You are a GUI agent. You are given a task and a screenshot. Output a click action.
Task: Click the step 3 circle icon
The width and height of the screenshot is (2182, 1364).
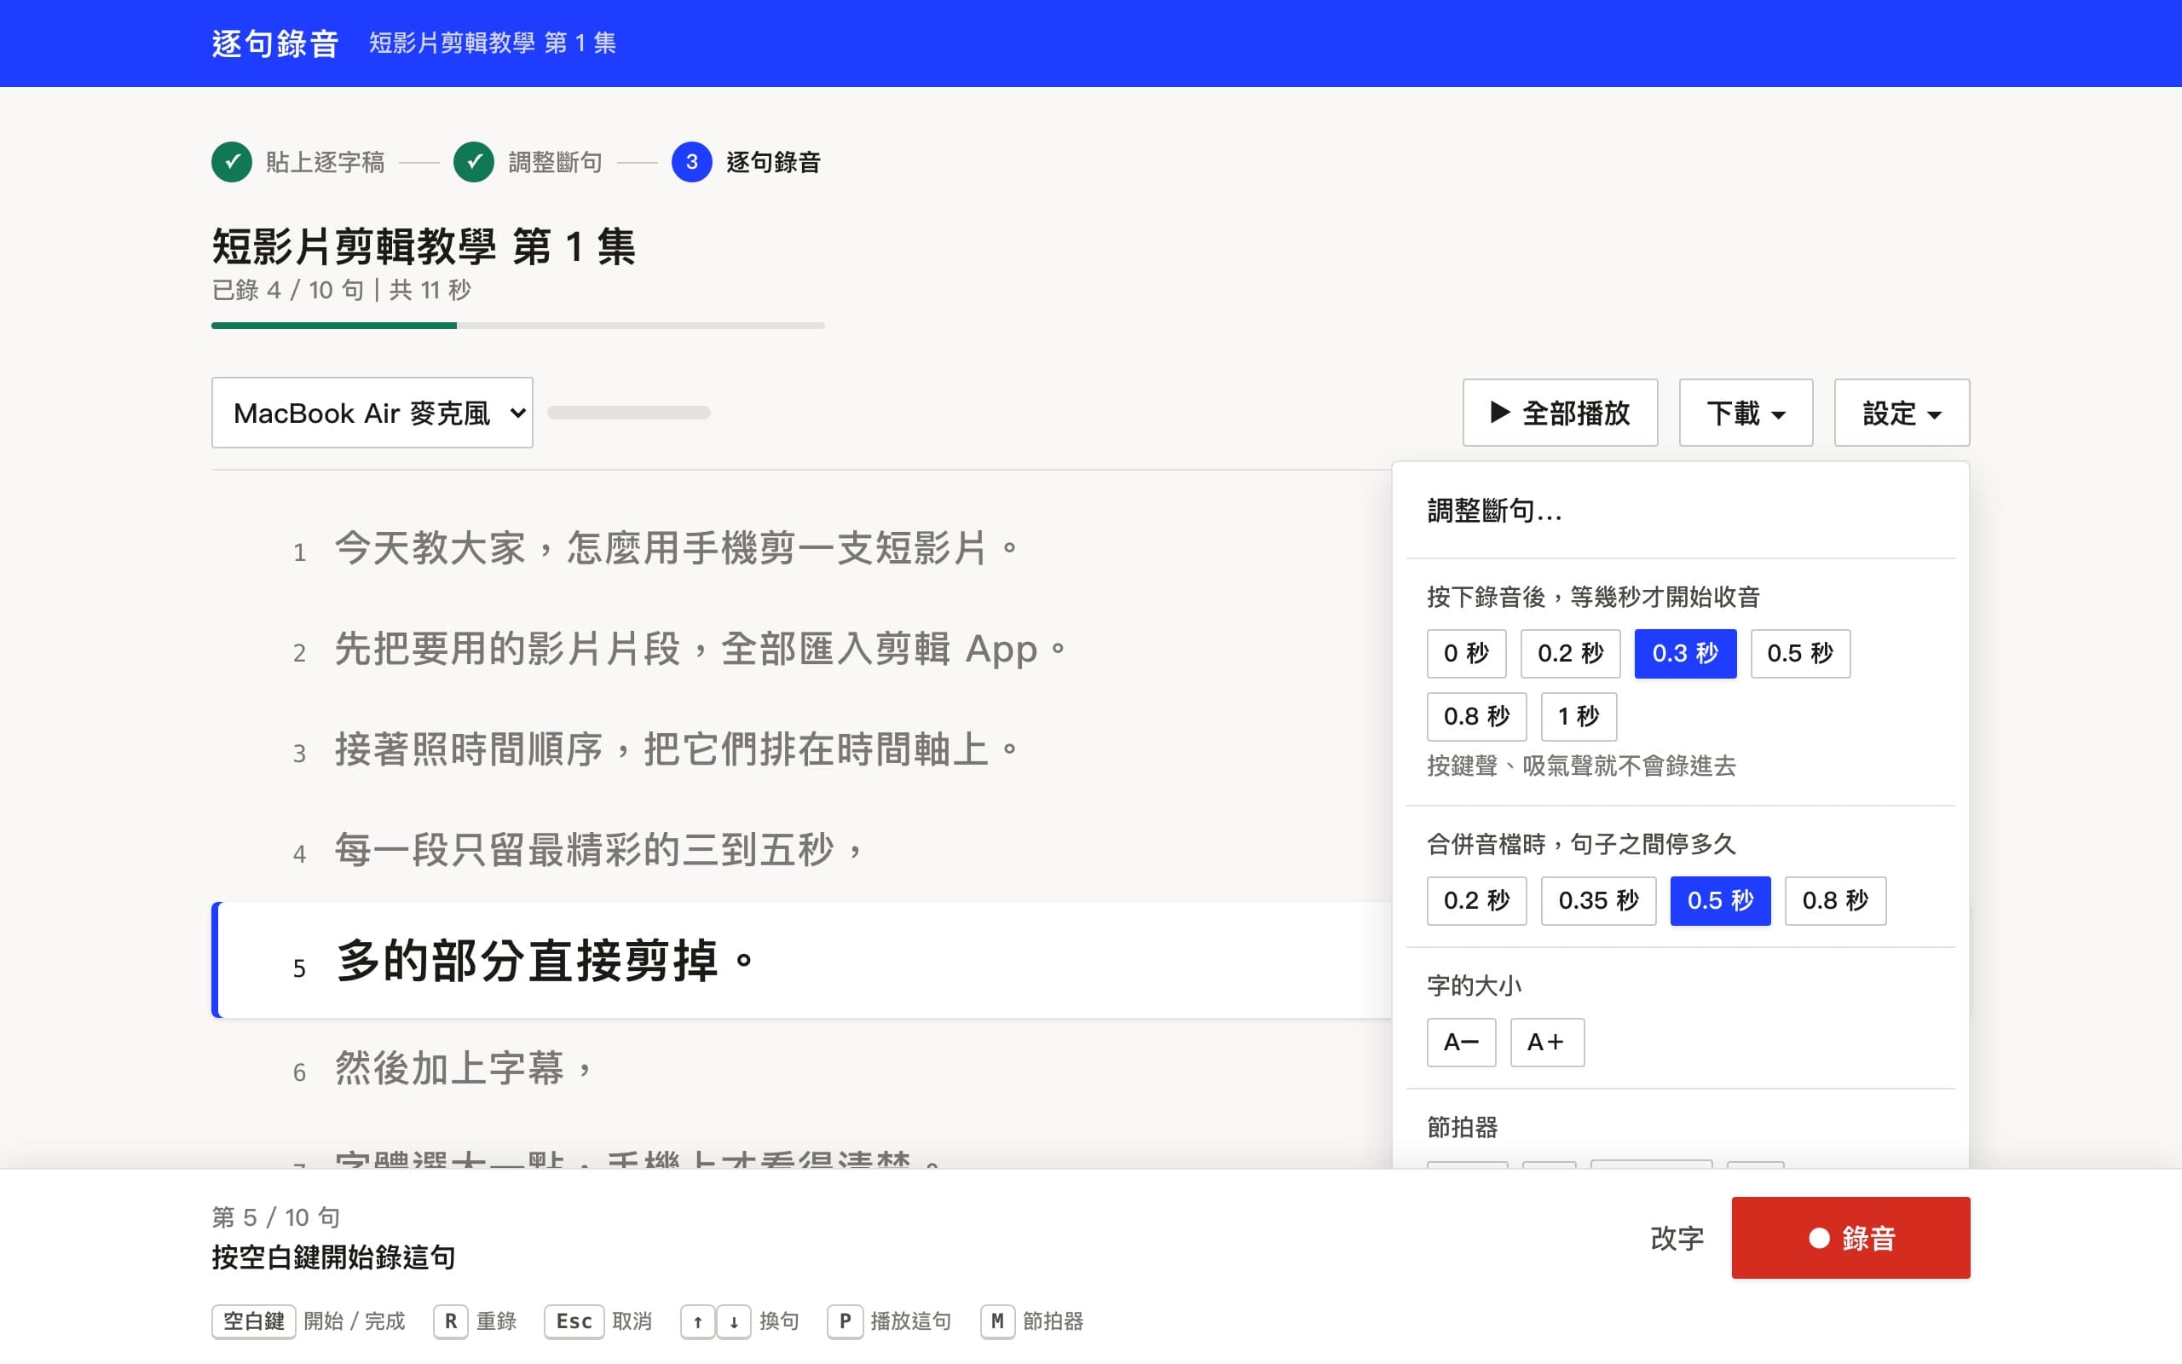click(691, 161)
